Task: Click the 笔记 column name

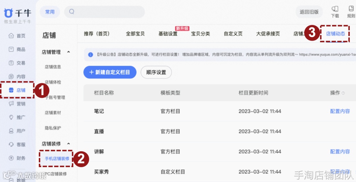Action: click(x=99, y=111)
